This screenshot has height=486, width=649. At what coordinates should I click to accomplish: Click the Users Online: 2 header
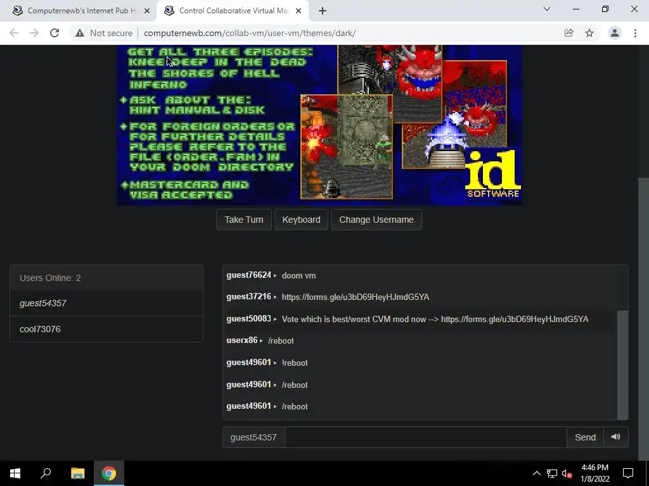(106, 278)
